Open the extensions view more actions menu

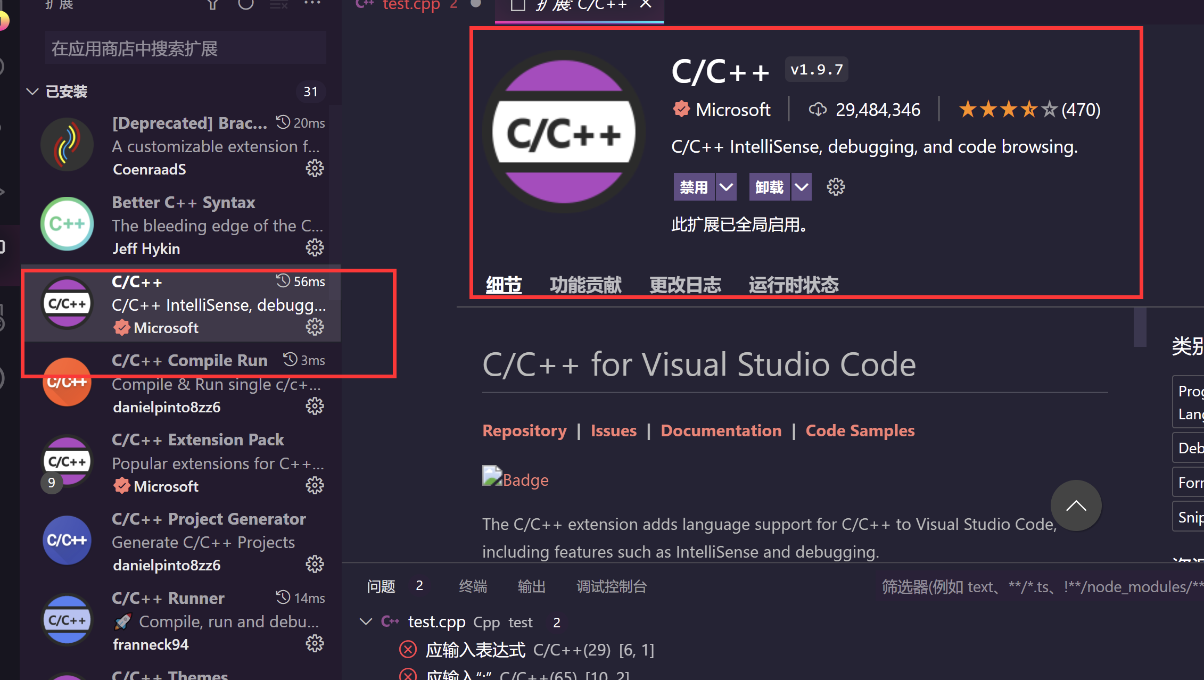[312, 3]
